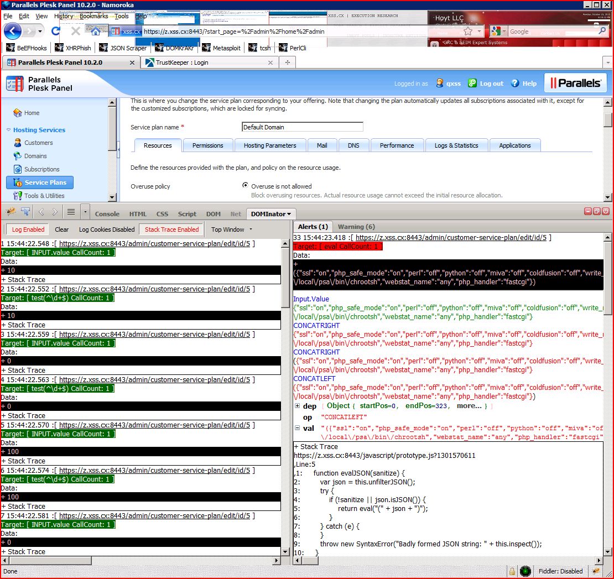Click the Firebug back arrow icon
The width and height of the screenshot is (614, 579).
click(x=41, y=212)
